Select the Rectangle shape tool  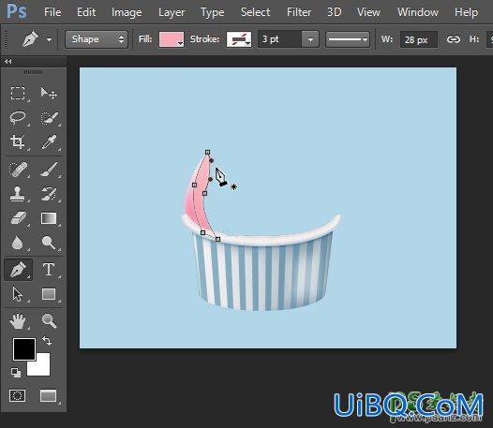(49, 294)
